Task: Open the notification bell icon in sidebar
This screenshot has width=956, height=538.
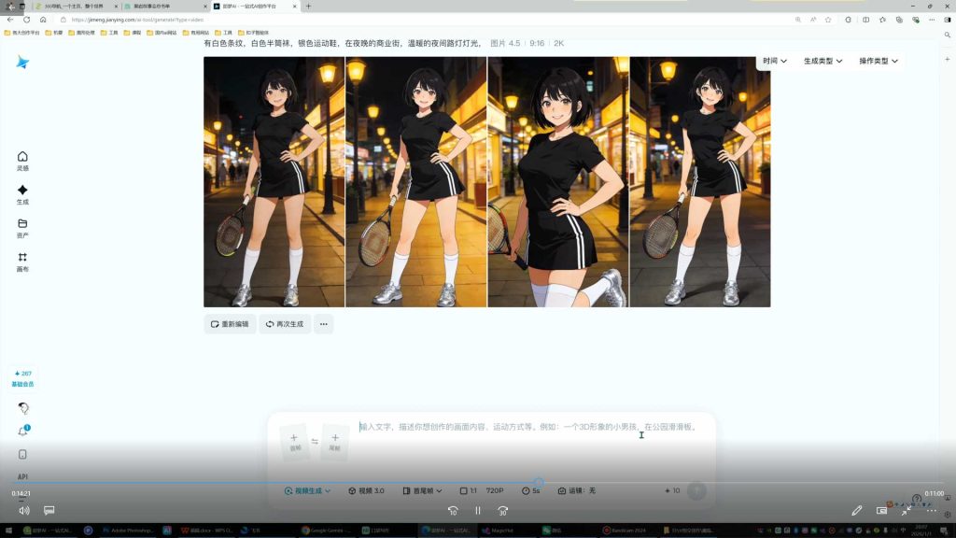Action: (22, 430)
